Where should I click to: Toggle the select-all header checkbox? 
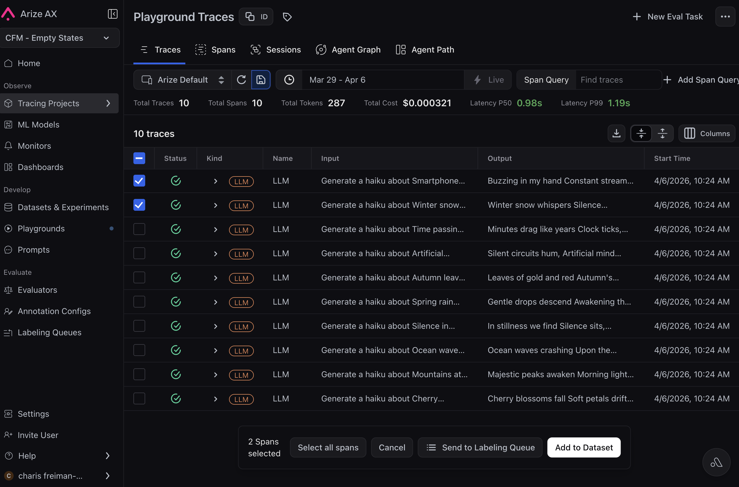click(x=139, y=158)
